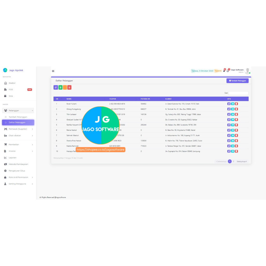Click the Cari search field
This screenshot has width=266, height=266.
tap(238, 93)
